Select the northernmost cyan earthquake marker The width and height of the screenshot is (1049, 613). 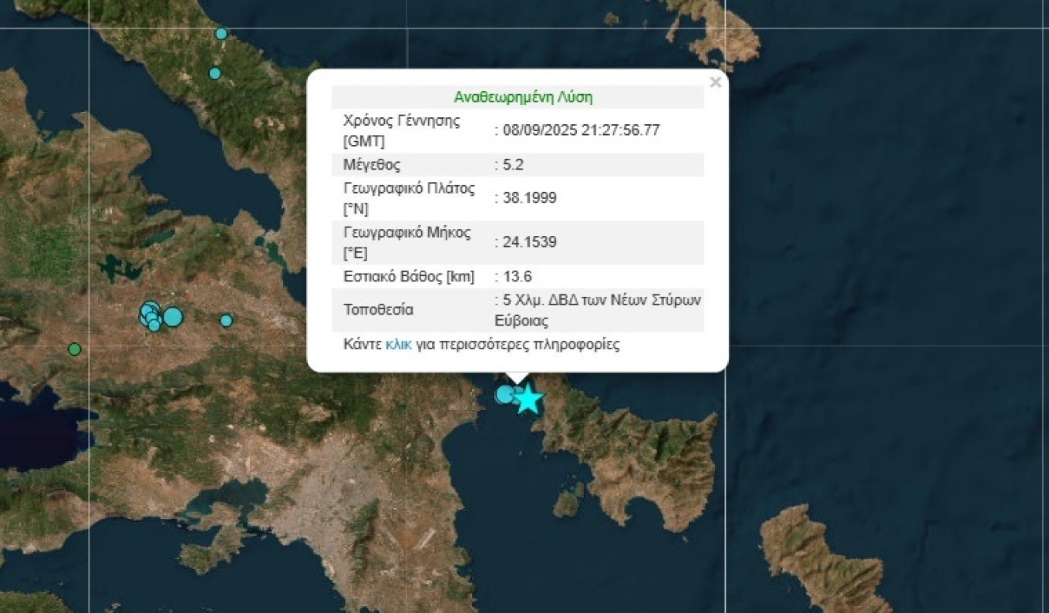[221, 33]
